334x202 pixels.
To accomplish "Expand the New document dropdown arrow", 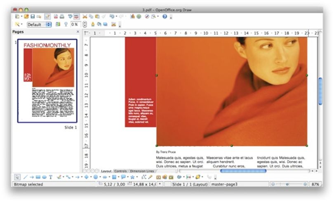I will (22, 16).
